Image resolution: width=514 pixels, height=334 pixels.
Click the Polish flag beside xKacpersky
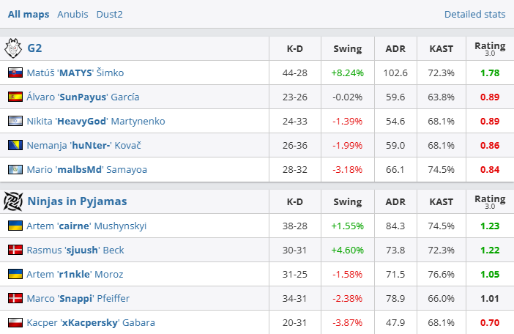pyautogui.click(x=15, y=322)
